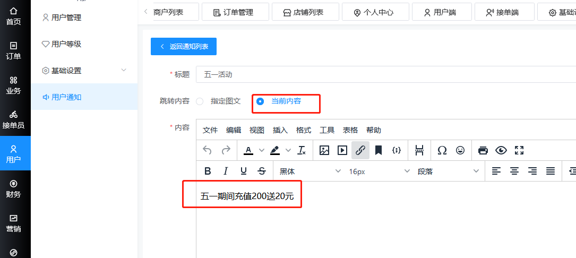Go to 接单员 in the main navigation
The height and width of the screenshot is (258, 576).
(14, 120)
